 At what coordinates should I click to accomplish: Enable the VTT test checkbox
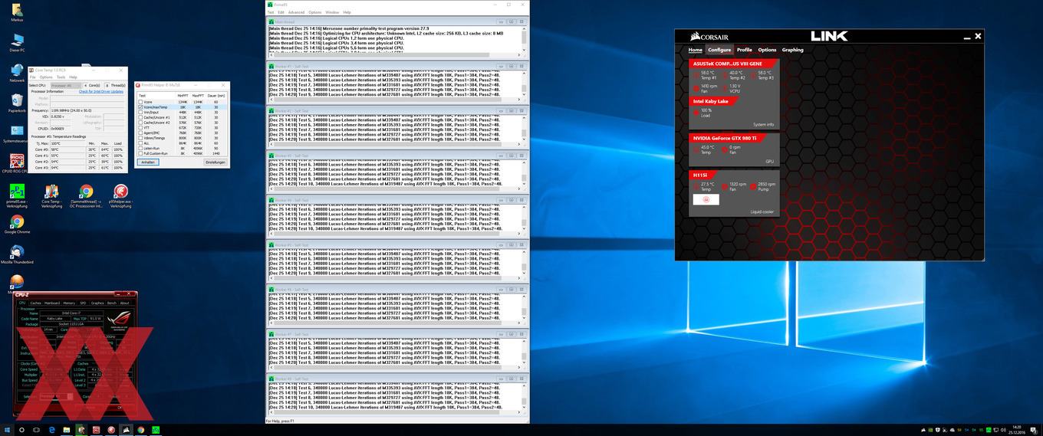[x=140, y=128]
